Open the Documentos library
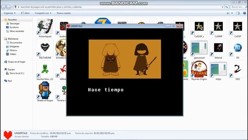The width and height of the screenshot is (248, 140). (16, 42)
